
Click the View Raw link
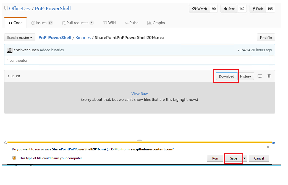click(x=139, y=94)
